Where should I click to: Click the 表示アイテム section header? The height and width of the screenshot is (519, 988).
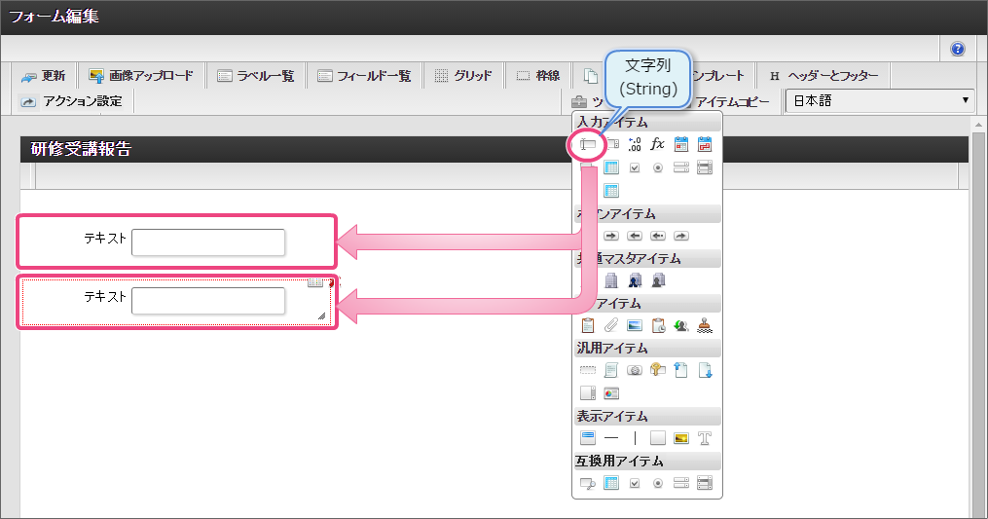coord(647,416)
